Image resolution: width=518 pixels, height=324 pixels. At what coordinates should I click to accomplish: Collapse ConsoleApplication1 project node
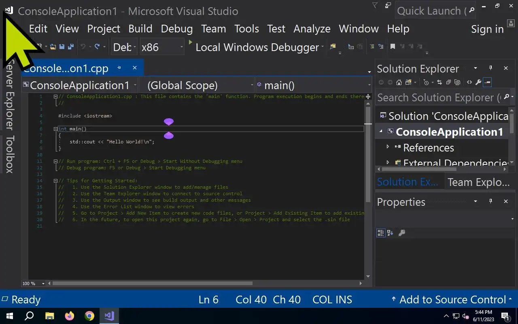click(381, 131)
